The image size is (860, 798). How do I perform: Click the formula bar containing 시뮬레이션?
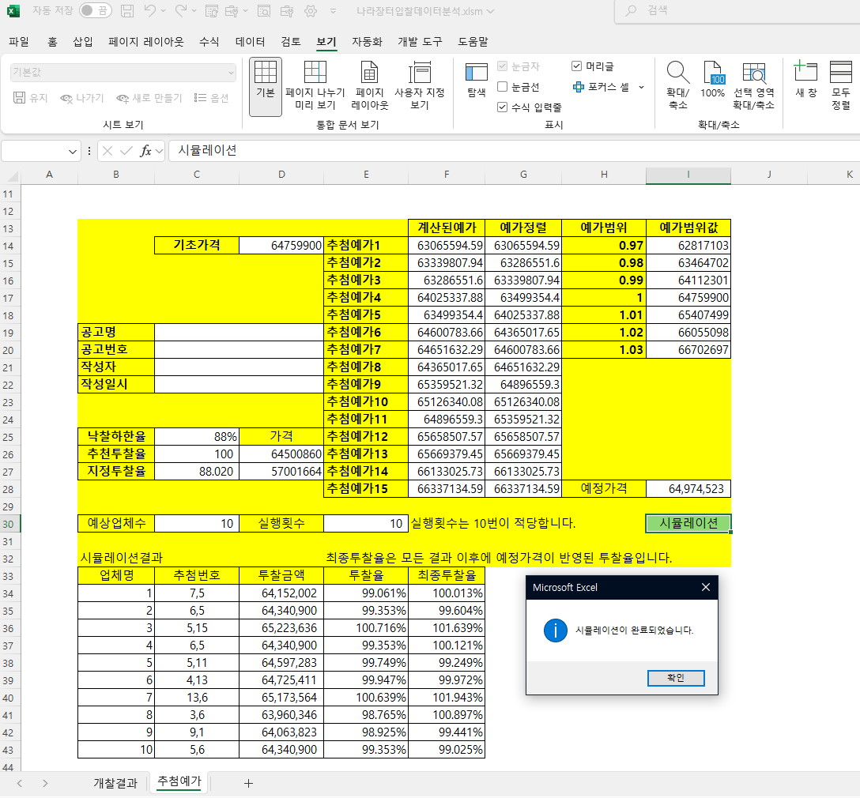(x=514, y=151)
